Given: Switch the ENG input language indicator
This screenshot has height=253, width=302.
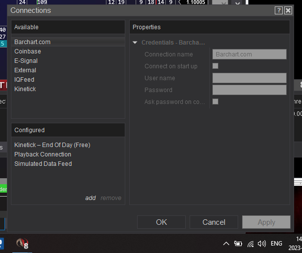Looking at the screenshot, I should [276, 244].
